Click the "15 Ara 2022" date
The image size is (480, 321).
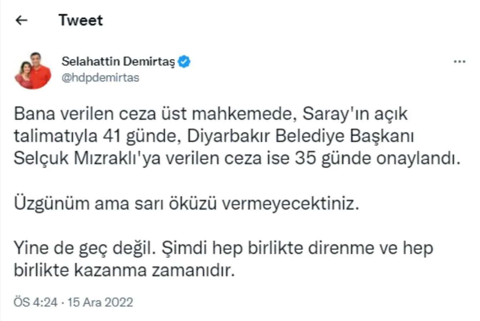point(100,302)
